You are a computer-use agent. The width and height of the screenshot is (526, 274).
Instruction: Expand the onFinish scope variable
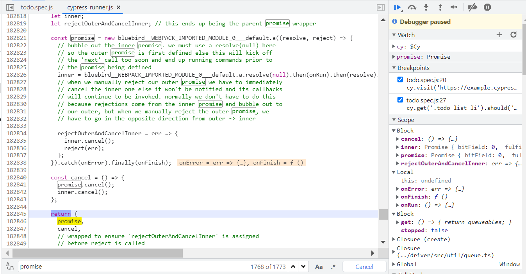tap(398, 197)
